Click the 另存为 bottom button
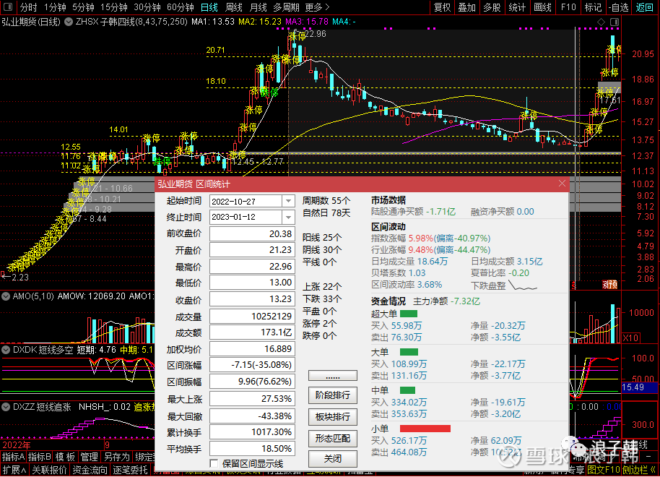This screenshot has width=660, height=477. coord(116,457)
